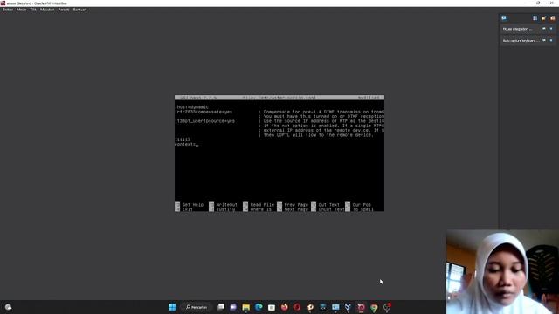
Task: Click the VirtualBox running VM icon on taskbar
Action: coord(361,307)
